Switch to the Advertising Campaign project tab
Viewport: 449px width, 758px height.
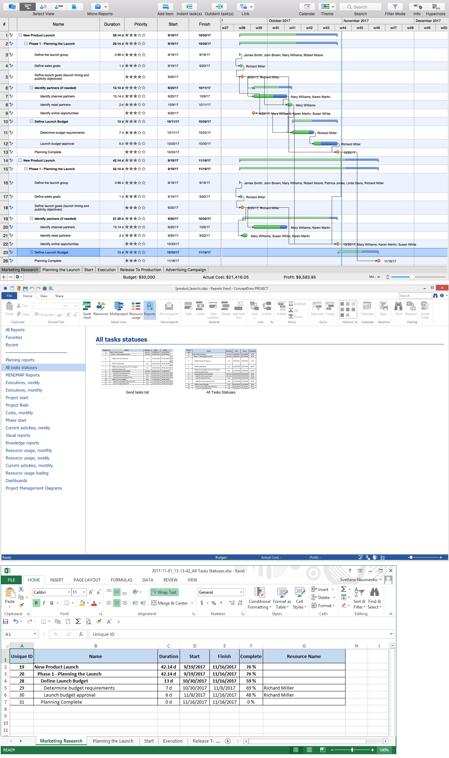coord(186,270)
